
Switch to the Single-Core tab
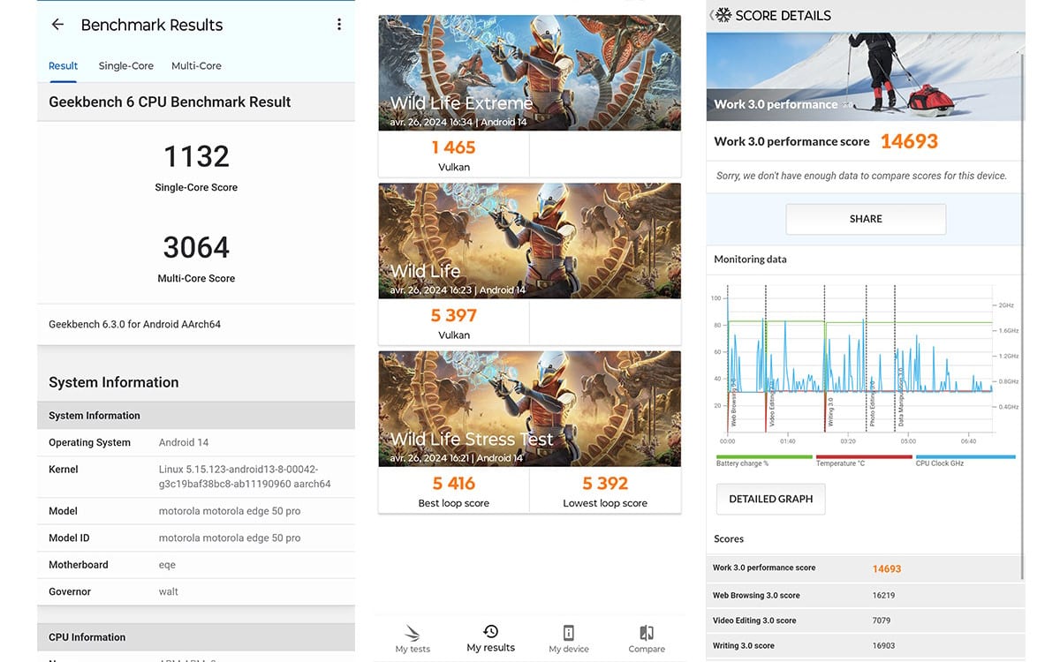[126, 66]
